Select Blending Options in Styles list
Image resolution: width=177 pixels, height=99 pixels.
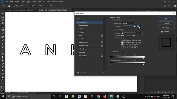click(90, 22)
